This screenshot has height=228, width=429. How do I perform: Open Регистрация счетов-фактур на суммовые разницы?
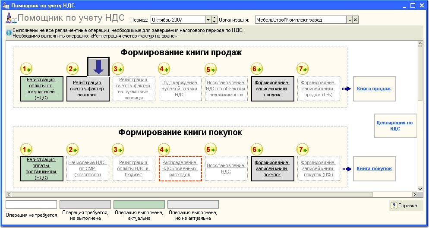point(134,89)
